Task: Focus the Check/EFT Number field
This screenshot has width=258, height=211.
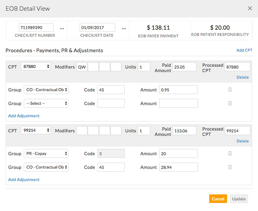Action: [36, 28]
